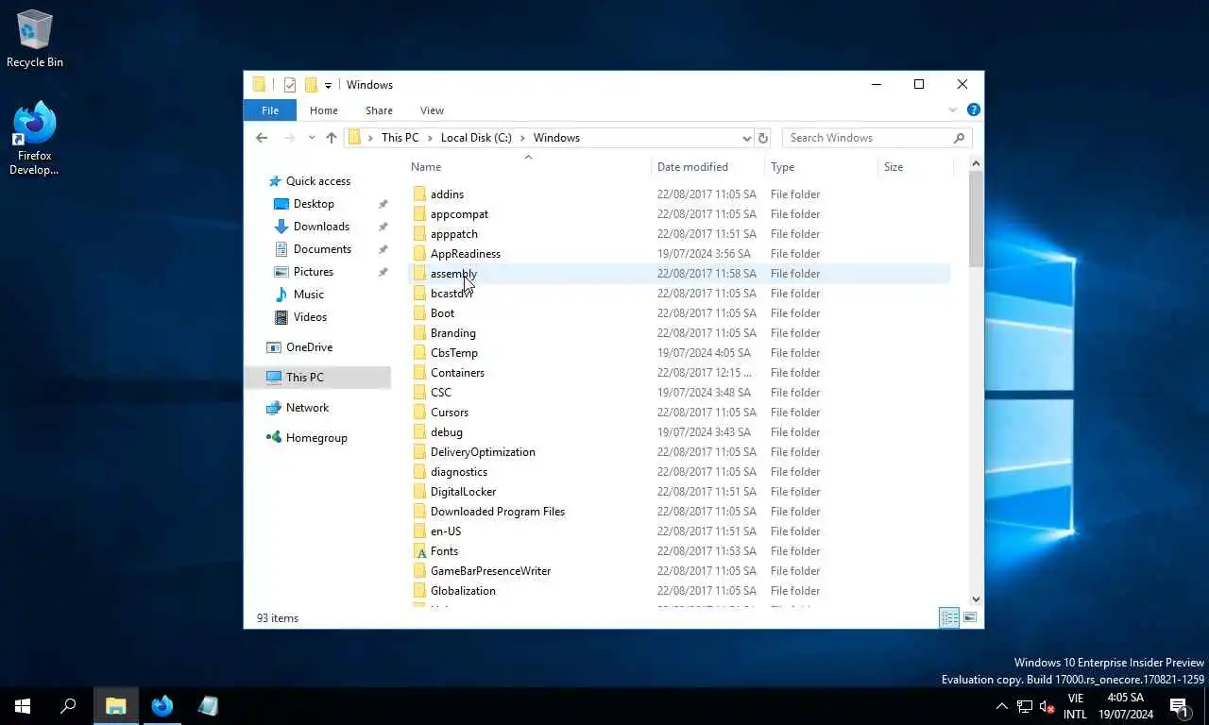This screenshot has height=725, width=1209.
Task: Click Local Disk (C:) breadcrumb
Action: (x=476, y=138)
